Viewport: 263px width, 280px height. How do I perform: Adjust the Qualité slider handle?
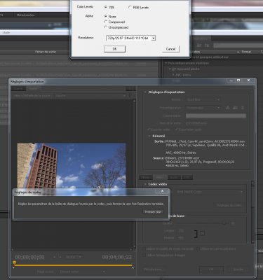[x=224, y=223]
